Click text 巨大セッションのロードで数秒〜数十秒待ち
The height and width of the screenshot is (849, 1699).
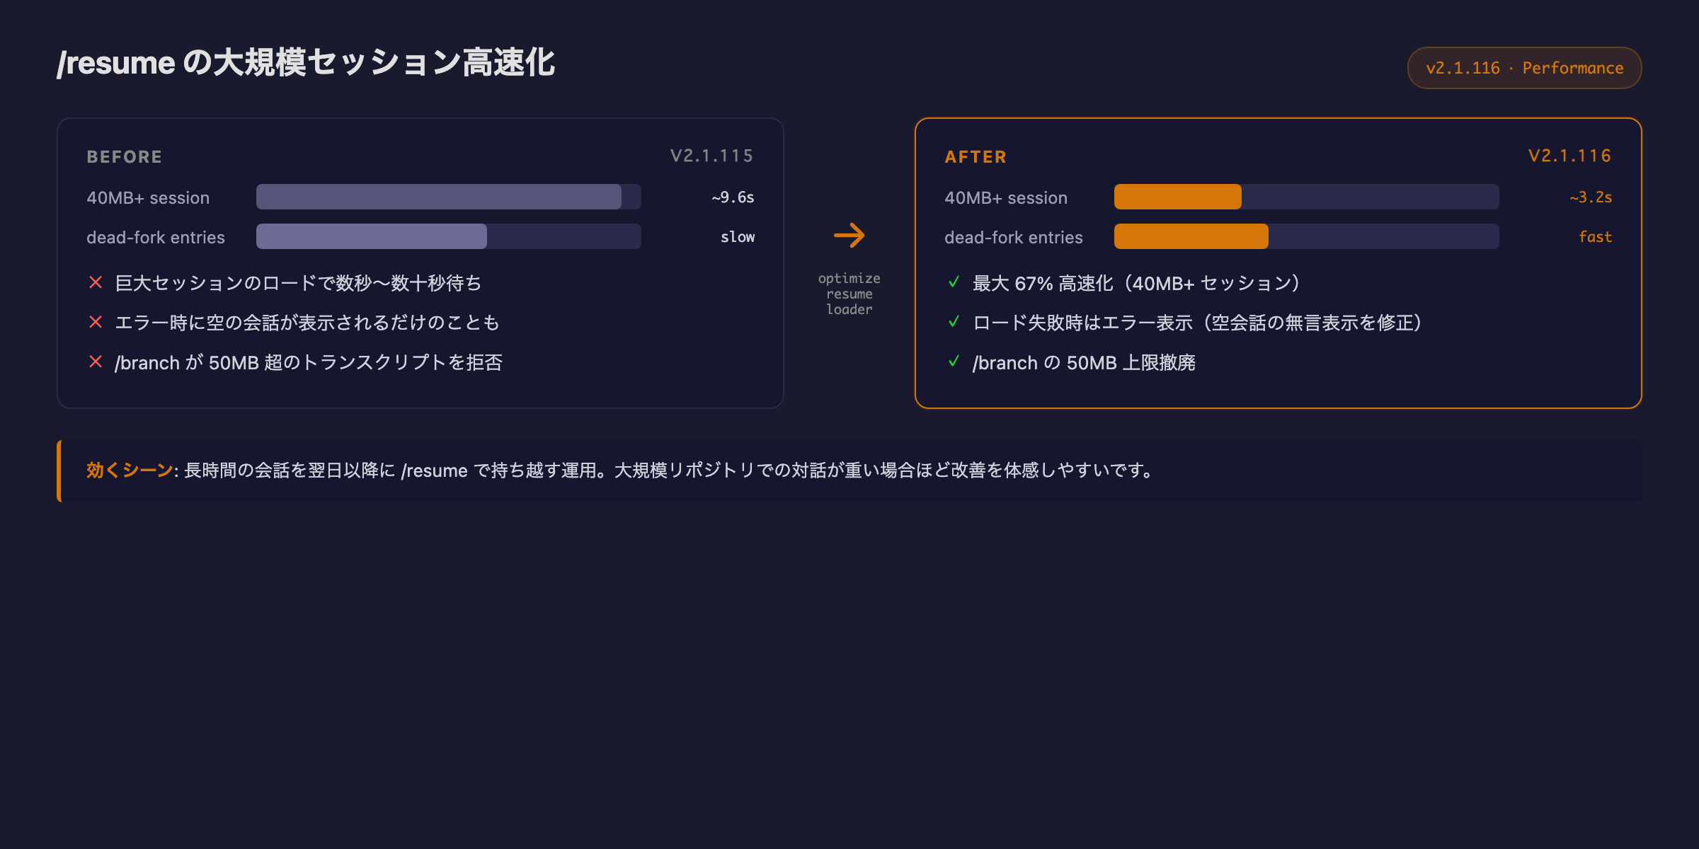[x=298, y=283]
